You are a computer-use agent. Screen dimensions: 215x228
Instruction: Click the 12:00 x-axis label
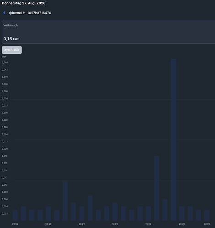pos(115,224)
